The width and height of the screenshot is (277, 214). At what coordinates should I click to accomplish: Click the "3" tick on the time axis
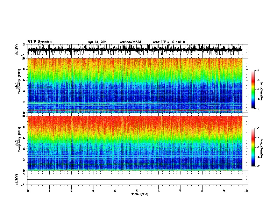coord(93,191)
